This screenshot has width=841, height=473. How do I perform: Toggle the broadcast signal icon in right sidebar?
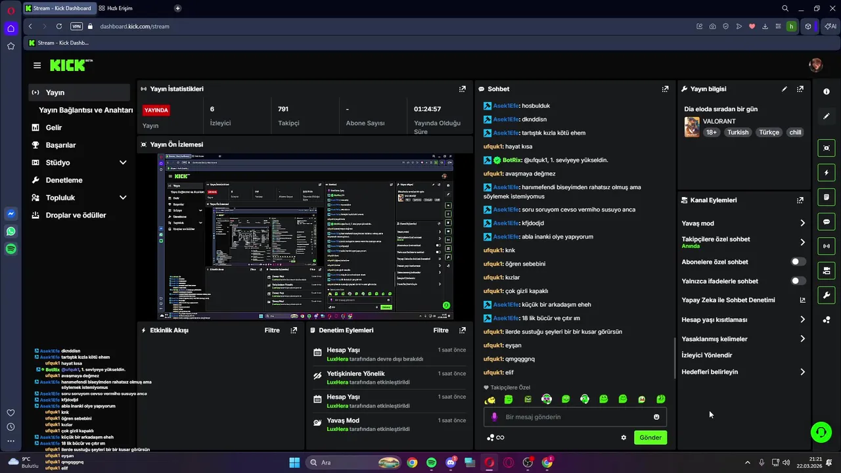point(827,246)
